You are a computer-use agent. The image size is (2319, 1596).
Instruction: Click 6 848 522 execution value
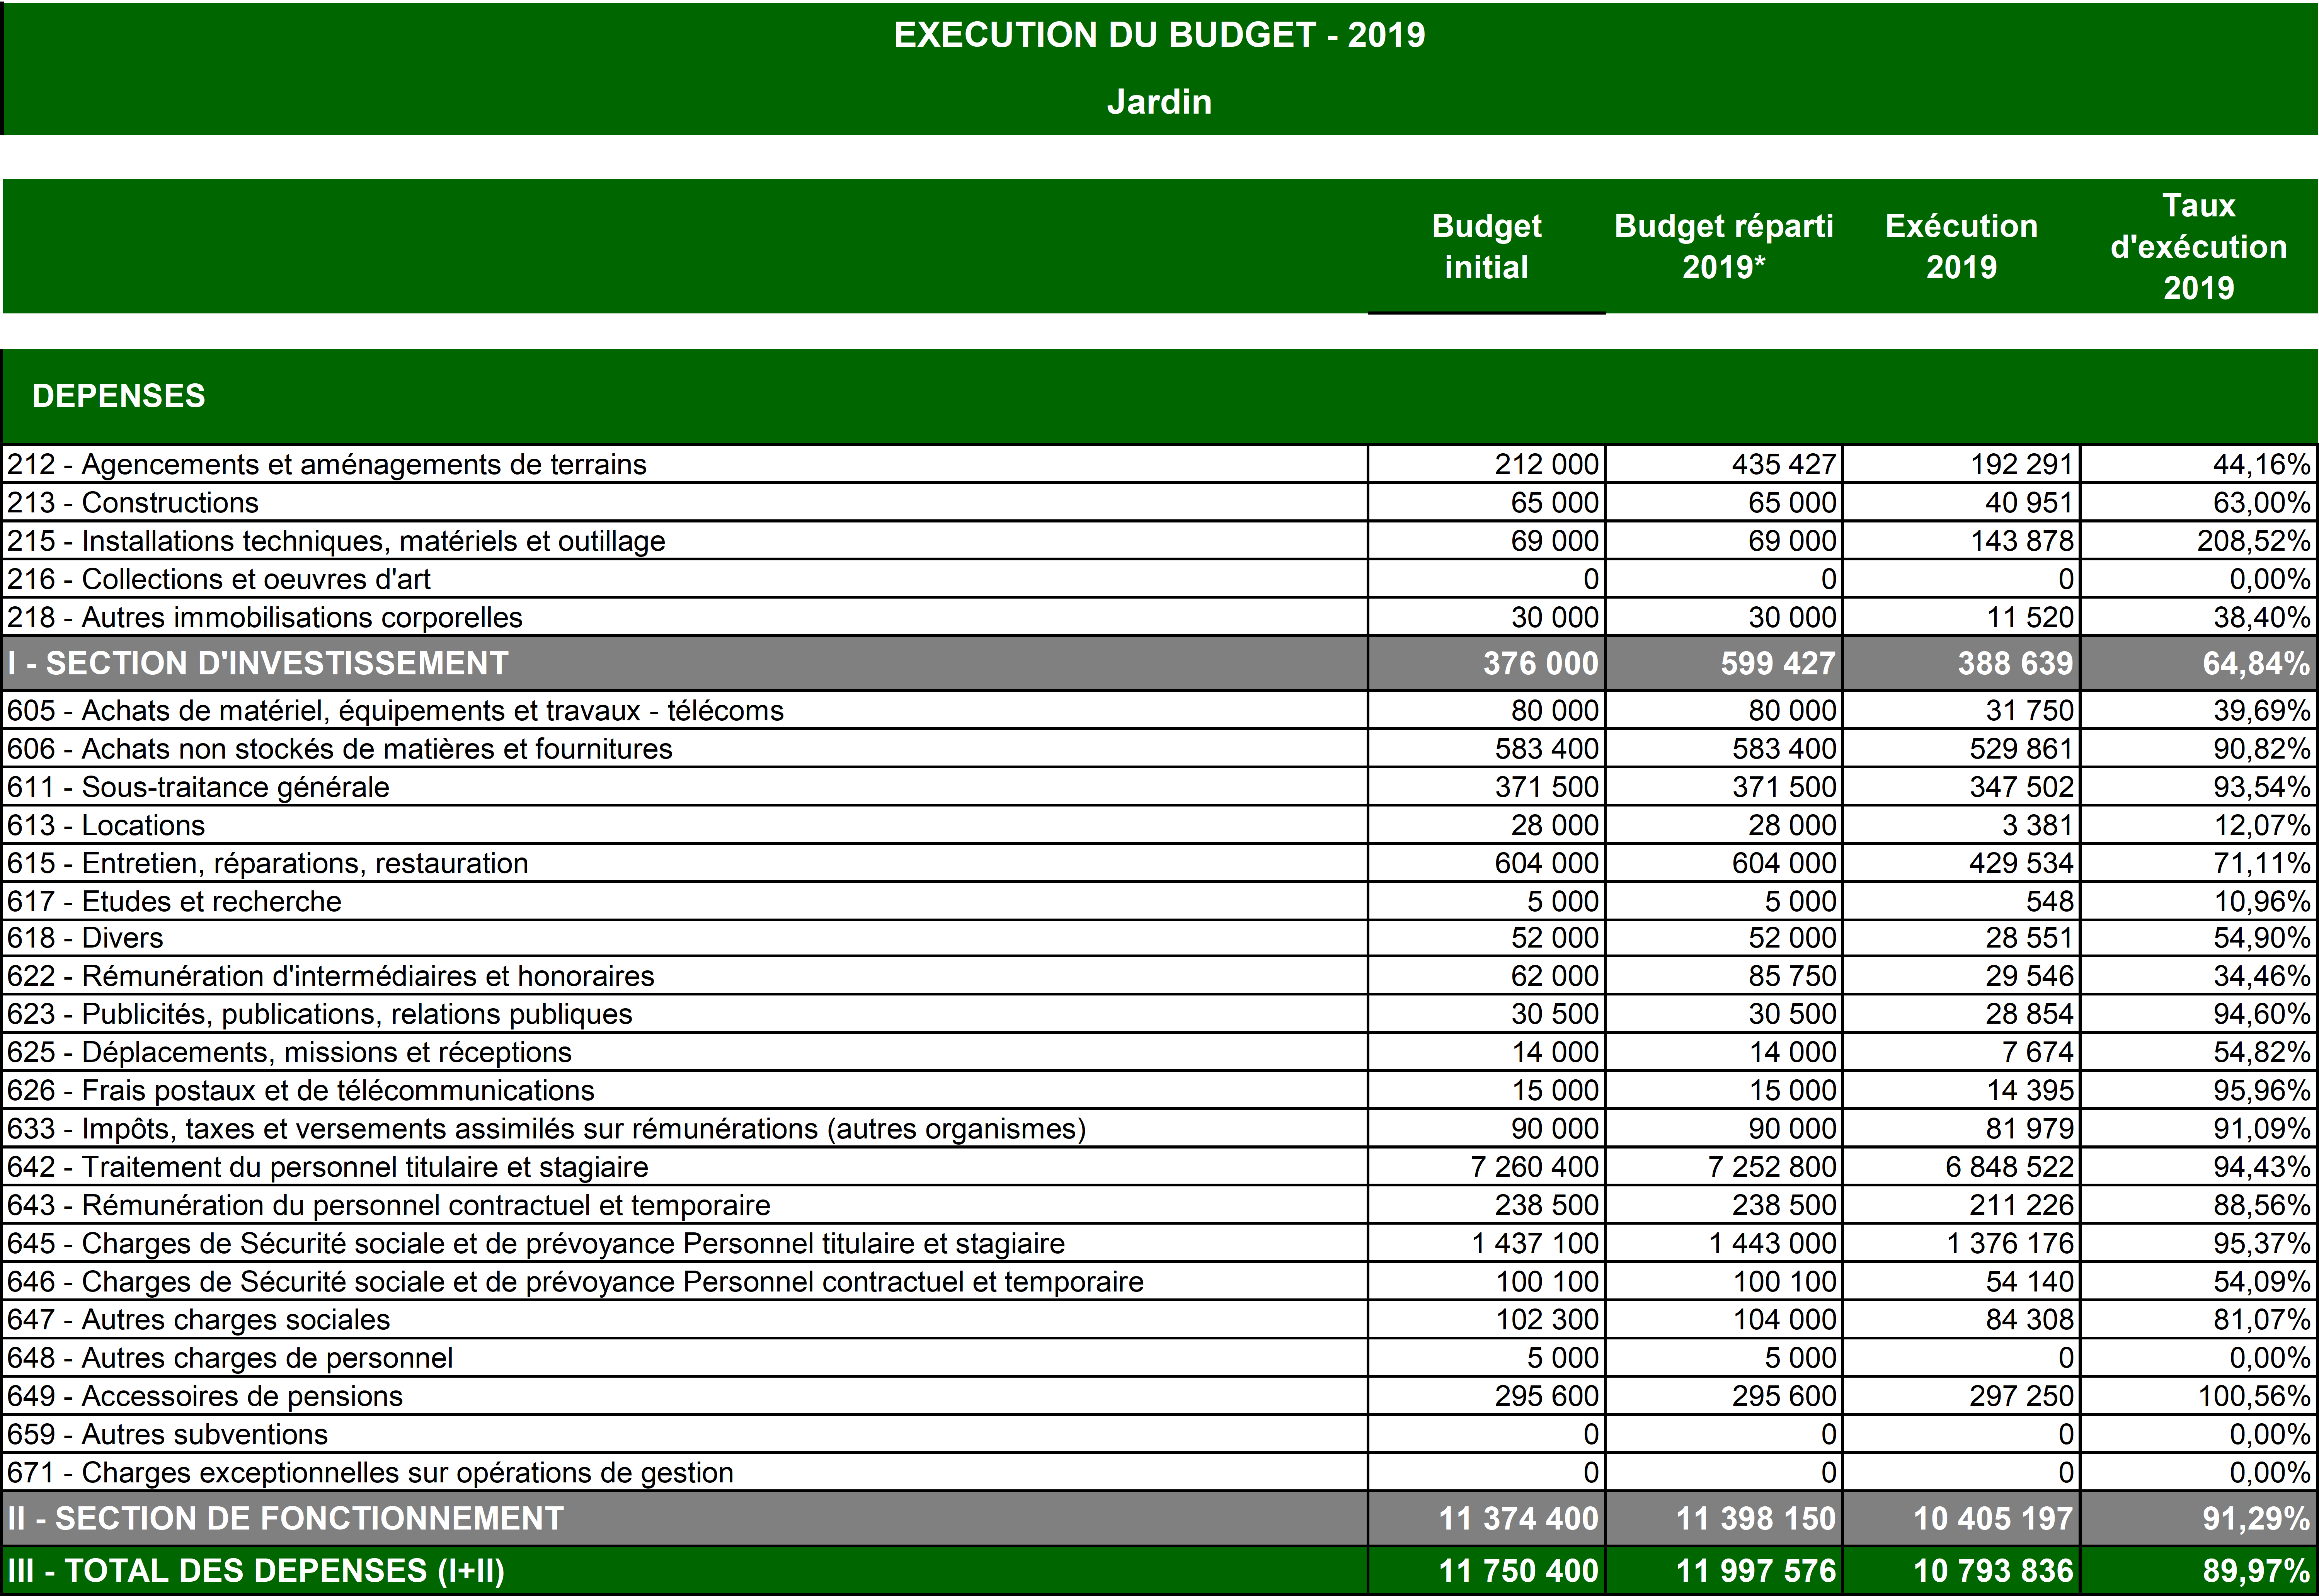click(x=2009, y=1167)
